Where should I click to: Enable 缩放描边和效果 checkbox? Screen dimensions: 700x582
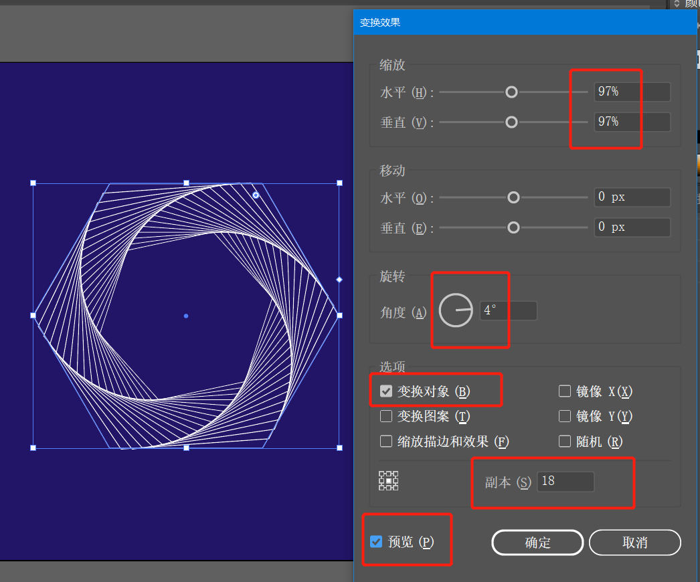click(x=386, y=442)
